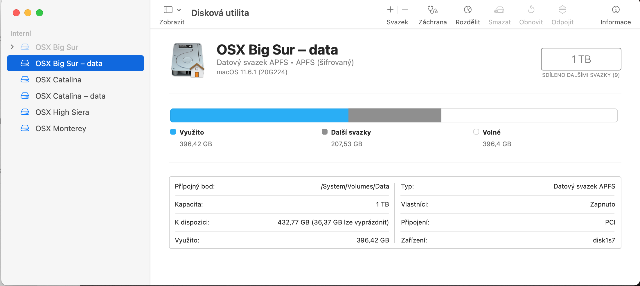Click the plus icon to add a volume
The width and height of the screenshot is (640, 286).
click(390, 10)
